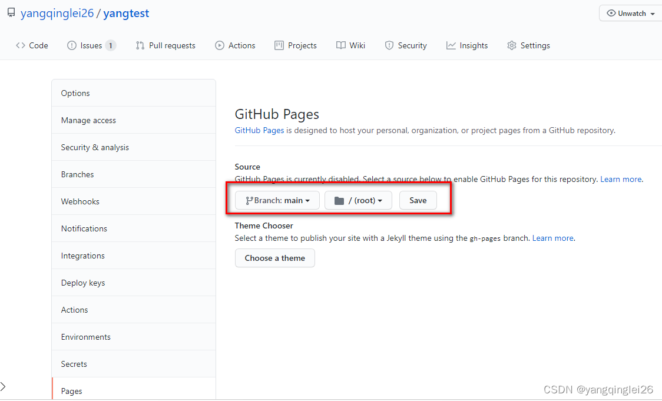Click the Settings gear icon
The width and height of the screenshot is (662, 401).
coord(512,45)
